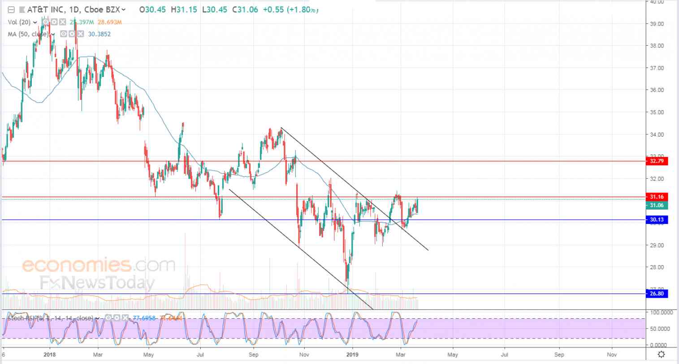The height and width of the screenshot is (364, 679).
Task: Select the 30.13 blue price level label
Action: click(657, 220)
